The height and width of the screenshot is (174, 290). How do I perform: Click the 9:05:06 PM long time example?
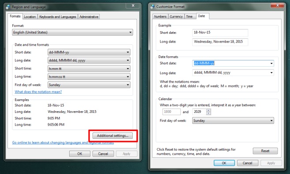[56, 125]
